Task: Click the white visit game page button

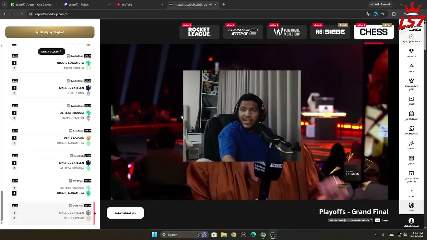Action: pos(125,213)
